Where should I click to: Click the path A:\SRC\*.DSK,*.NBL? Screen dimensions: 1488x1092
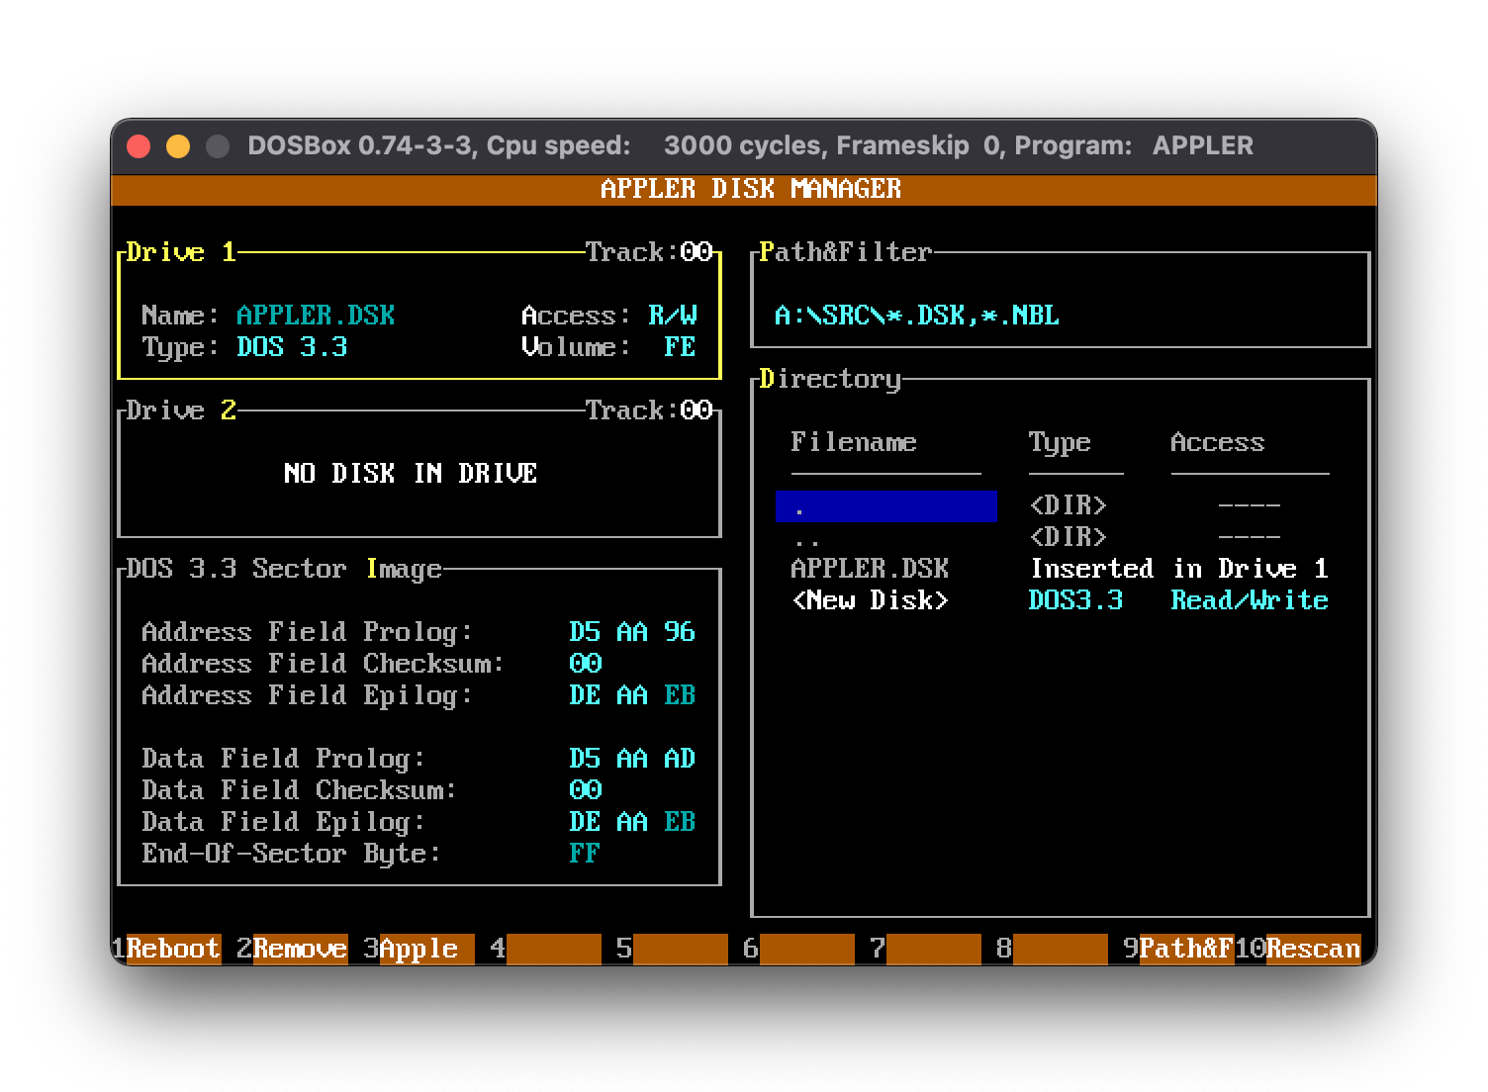[x=917, y=316]
